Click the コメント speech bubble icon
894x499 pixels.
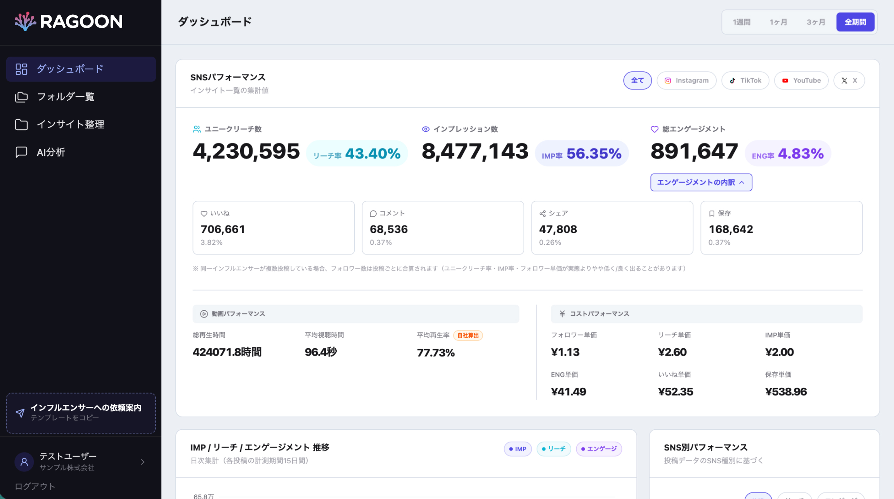click(x=373, y=213)
